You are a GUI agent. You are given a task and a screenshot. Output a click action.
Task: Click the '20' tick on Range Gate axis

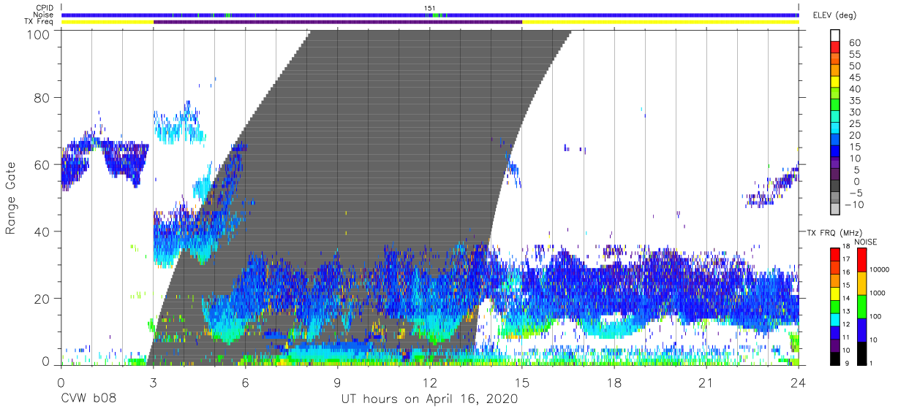(x=43, y=299)
